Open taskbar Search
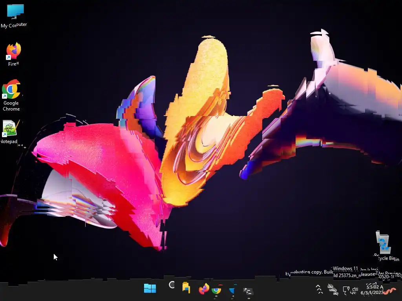This screenshot has width=402, height=301. tap(172, 285)
